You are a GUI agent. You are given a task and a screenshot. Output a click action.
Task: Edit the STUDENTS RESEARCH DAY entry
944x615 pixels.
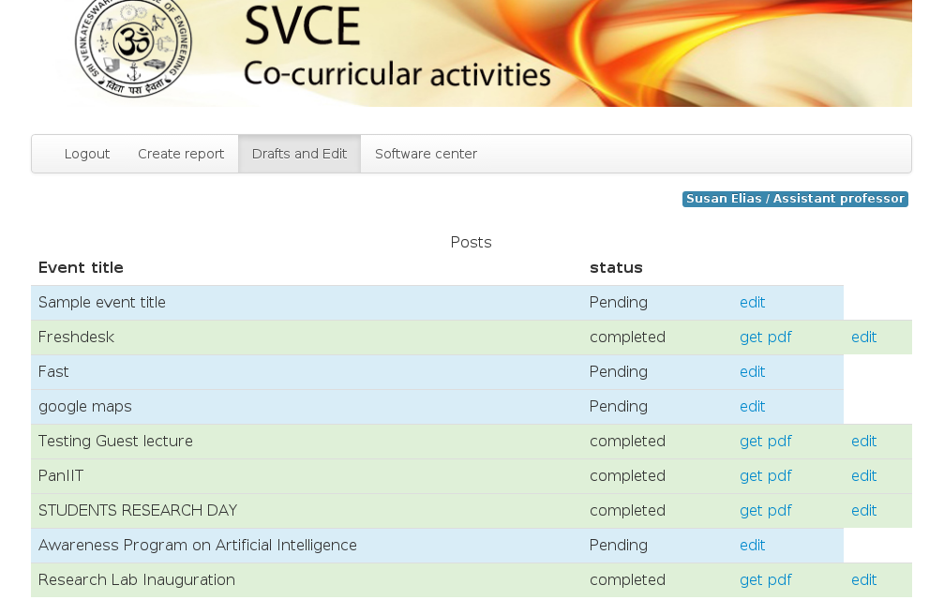[x=863, y=511]
